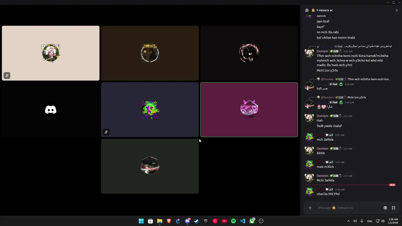Open reply preview 'Mchi lzm y3rfo'

pos(356,97)
